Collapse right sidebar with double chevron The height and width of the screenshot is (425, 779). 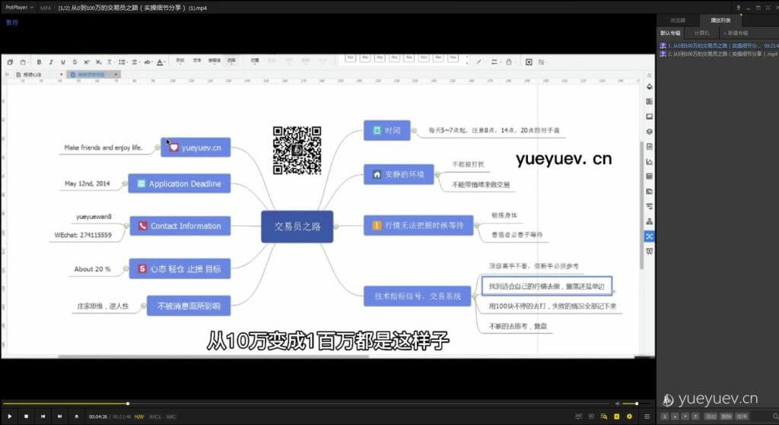coord(649,75)
